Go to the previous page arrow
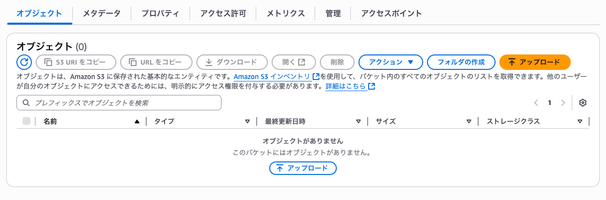Image resolution: width=606 pixels, height=200 pixels. (536, 103)
